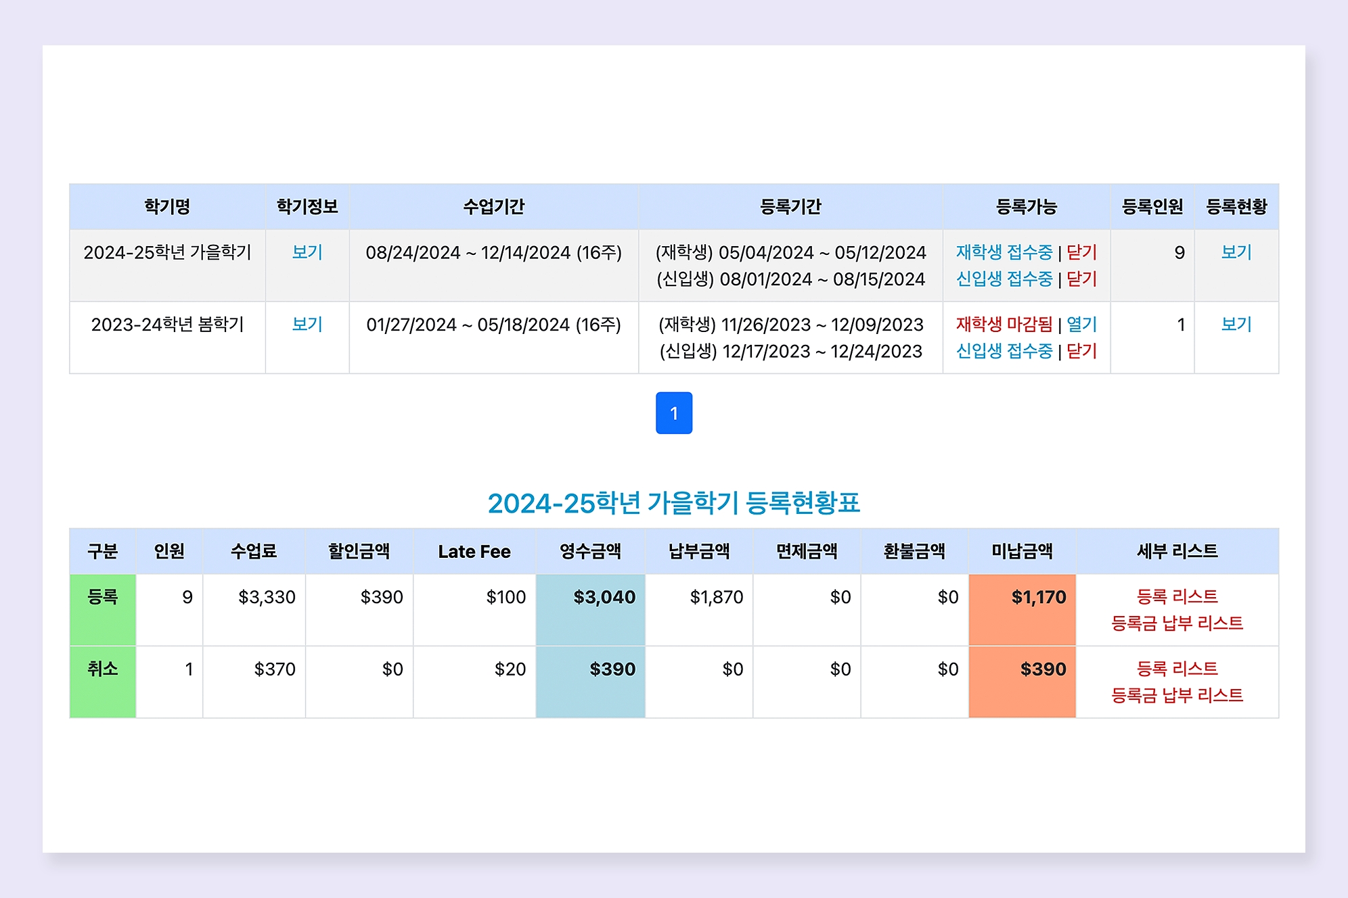Click 신입생 접수중 status for 봄학기
This screenshot has width=1348, height=898.
pos(1004,351)
